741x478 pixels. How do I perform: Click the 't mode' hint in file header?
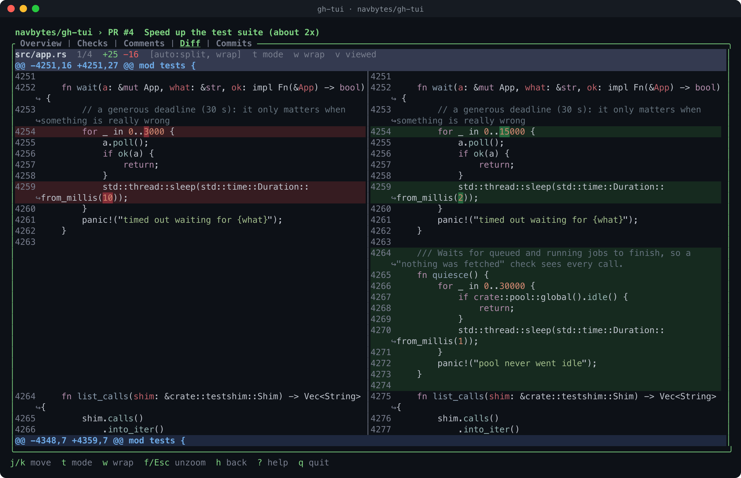(267, 55)
